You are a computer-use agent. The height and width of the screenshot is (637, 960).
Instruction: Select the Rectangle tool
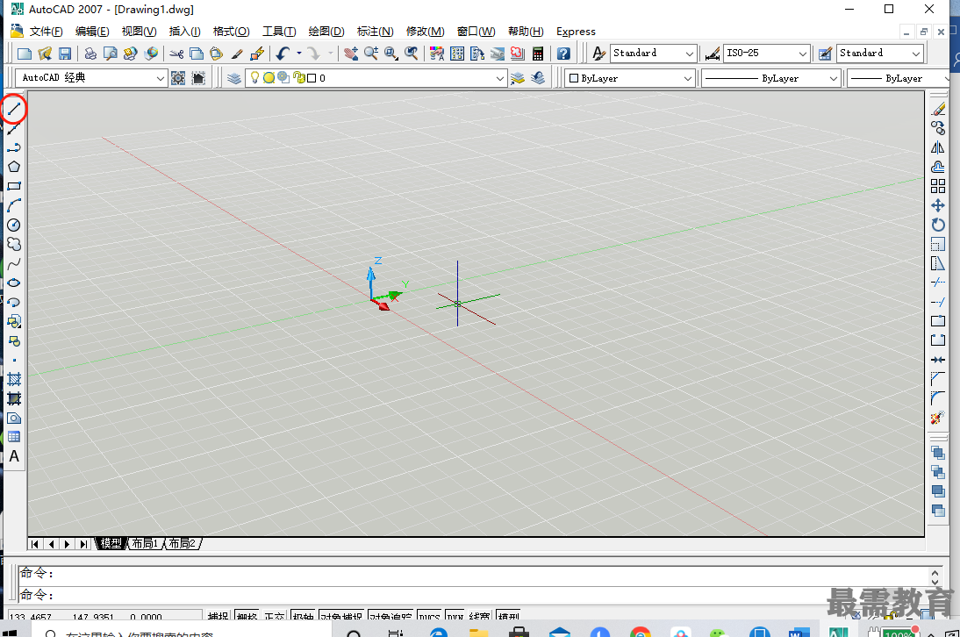pyautogui.click(x=14, y=186)
